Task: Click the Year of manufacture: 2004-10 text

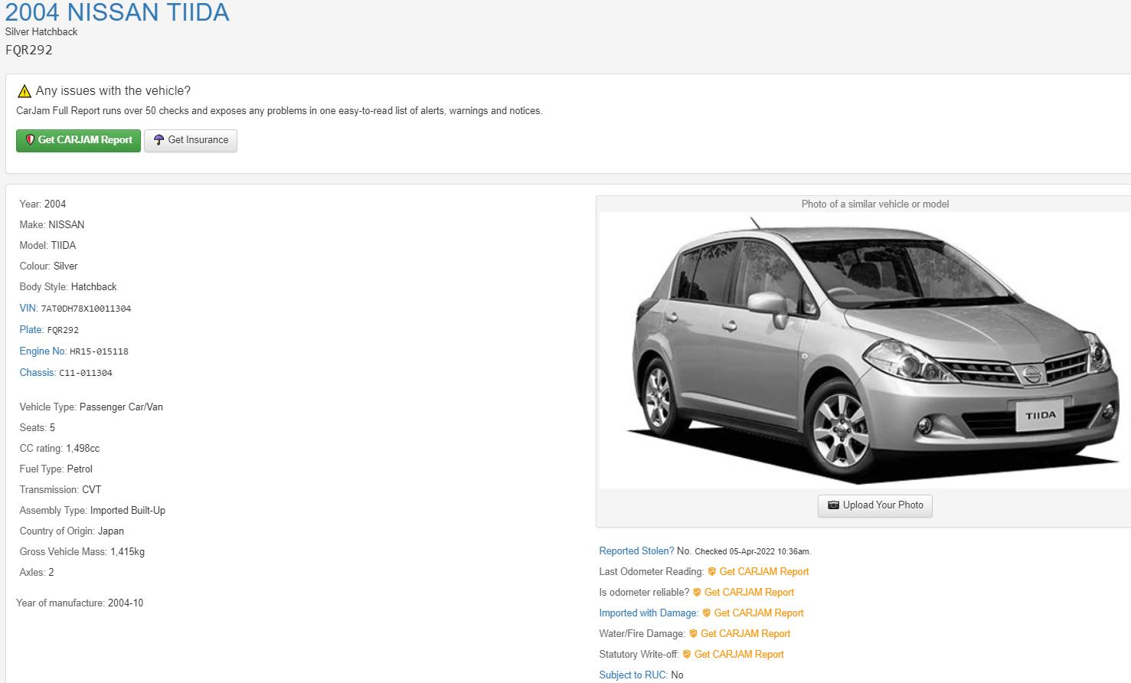Action: pyautogui.click(x=80, y=603)
